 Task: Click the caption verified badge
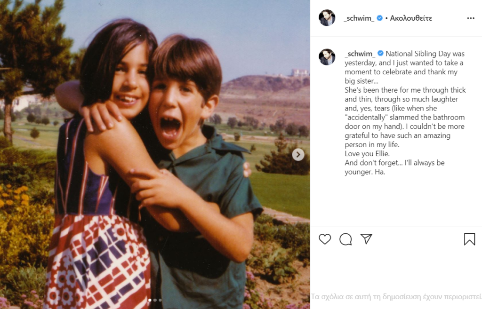tap(380, 54)
